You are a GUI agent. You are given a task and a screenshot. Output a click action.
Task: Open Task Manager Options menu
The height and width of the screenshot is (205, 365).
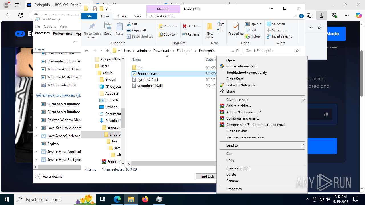click(50, 26)
